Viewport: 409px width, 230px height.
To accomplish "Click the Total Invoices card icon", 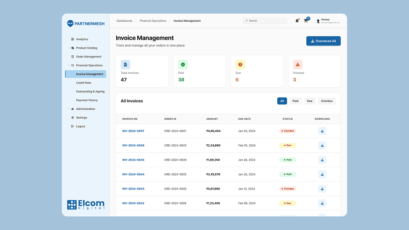I will pos(125,65).
